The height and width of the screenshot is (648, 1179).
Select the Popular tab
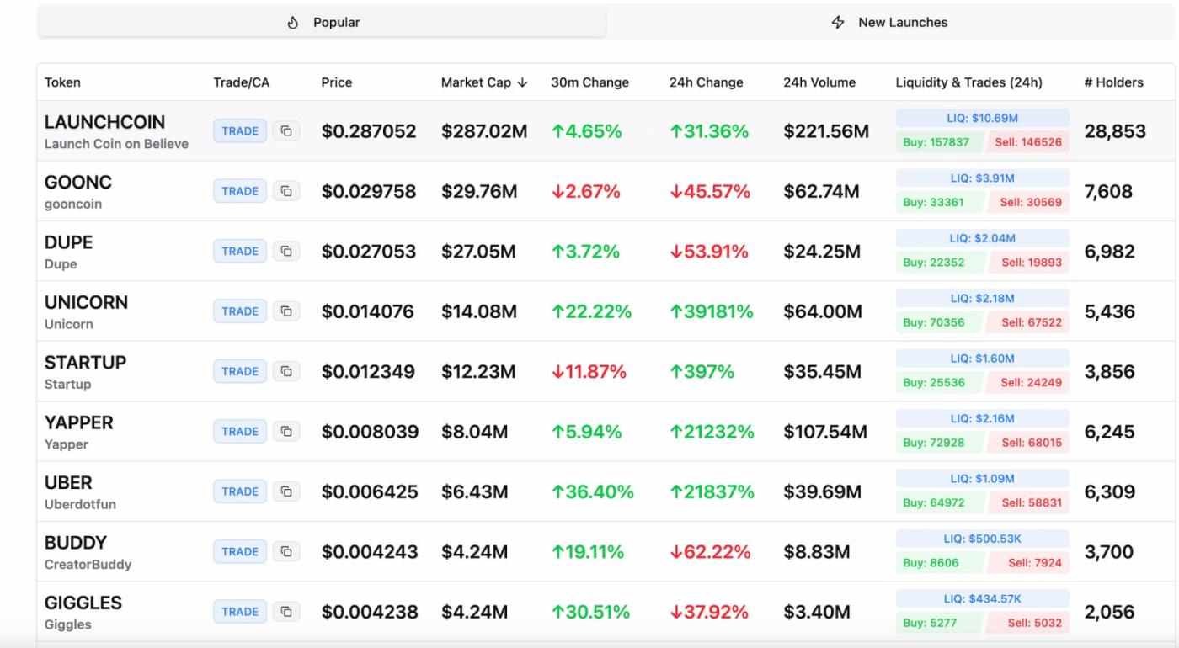321,22
